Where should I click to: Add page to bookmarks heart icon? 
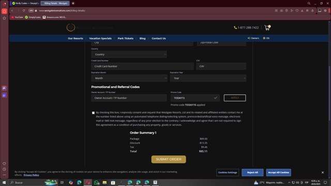pos(297,10)
